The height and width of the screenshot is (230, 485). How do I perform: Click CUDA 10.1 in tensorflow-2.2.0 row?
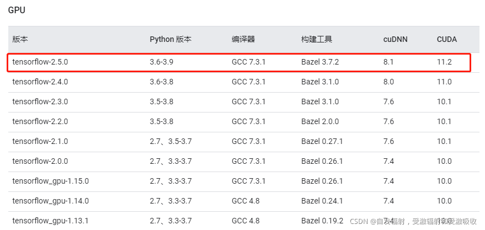pos(444,121)
